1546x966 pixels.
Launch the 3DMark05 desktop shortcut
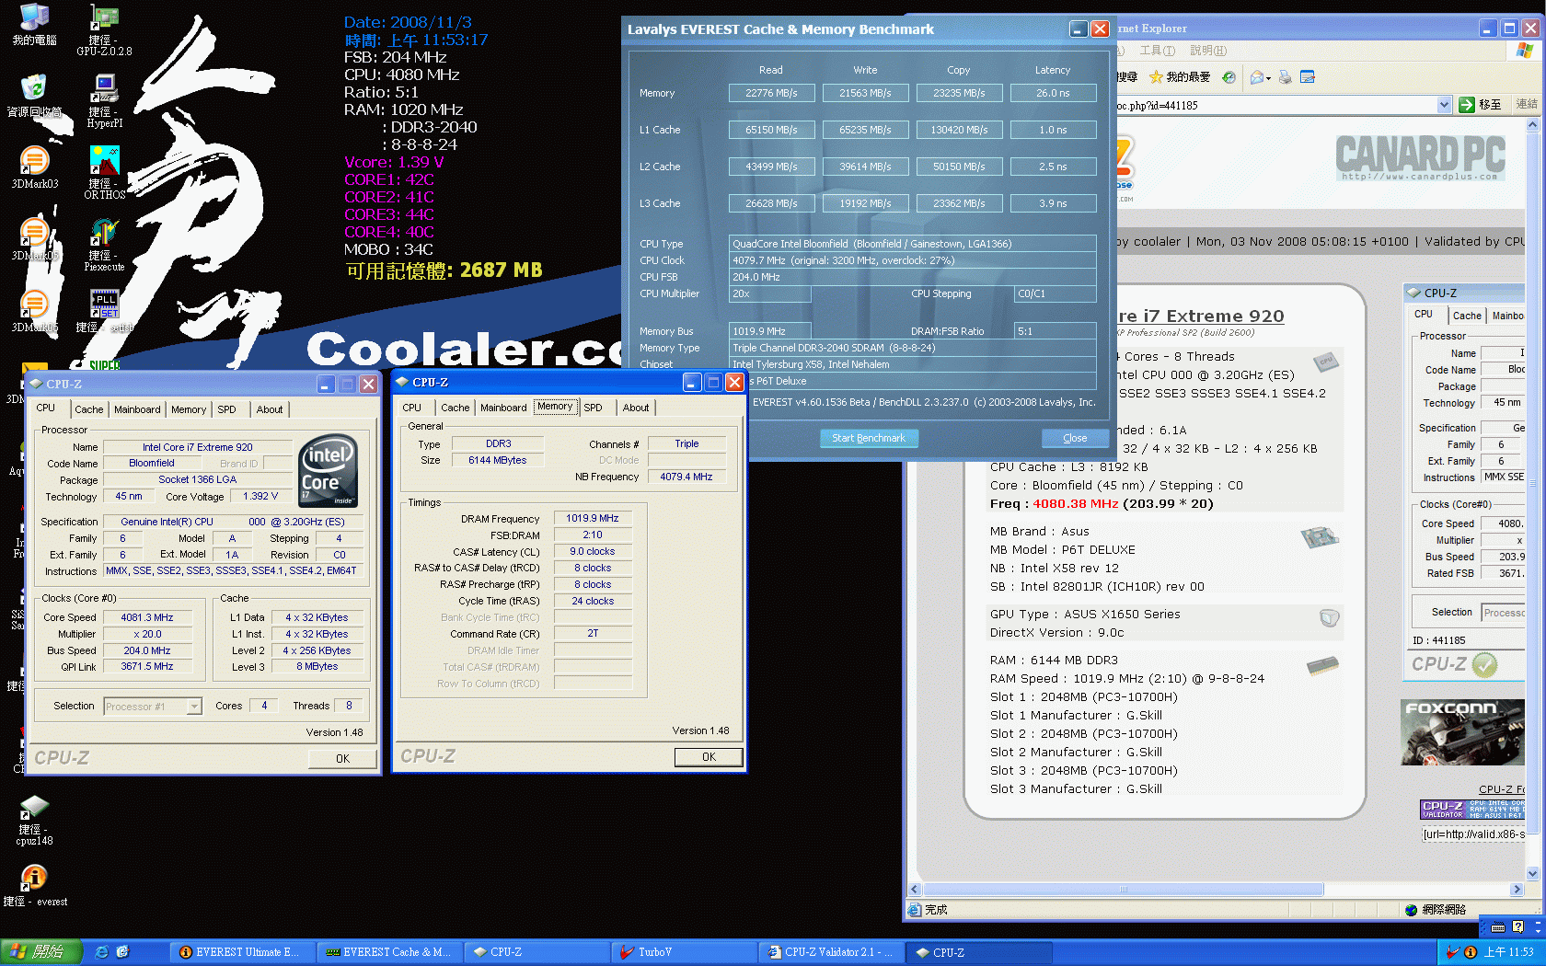tap(34, 239)
